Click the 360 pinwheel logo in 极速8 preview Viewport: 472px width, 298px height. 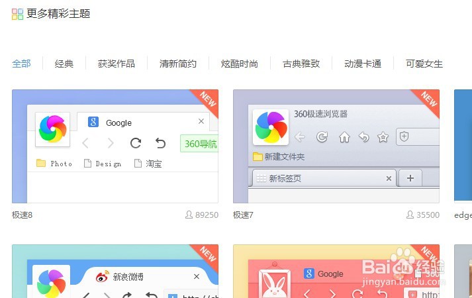pos(53,129)
